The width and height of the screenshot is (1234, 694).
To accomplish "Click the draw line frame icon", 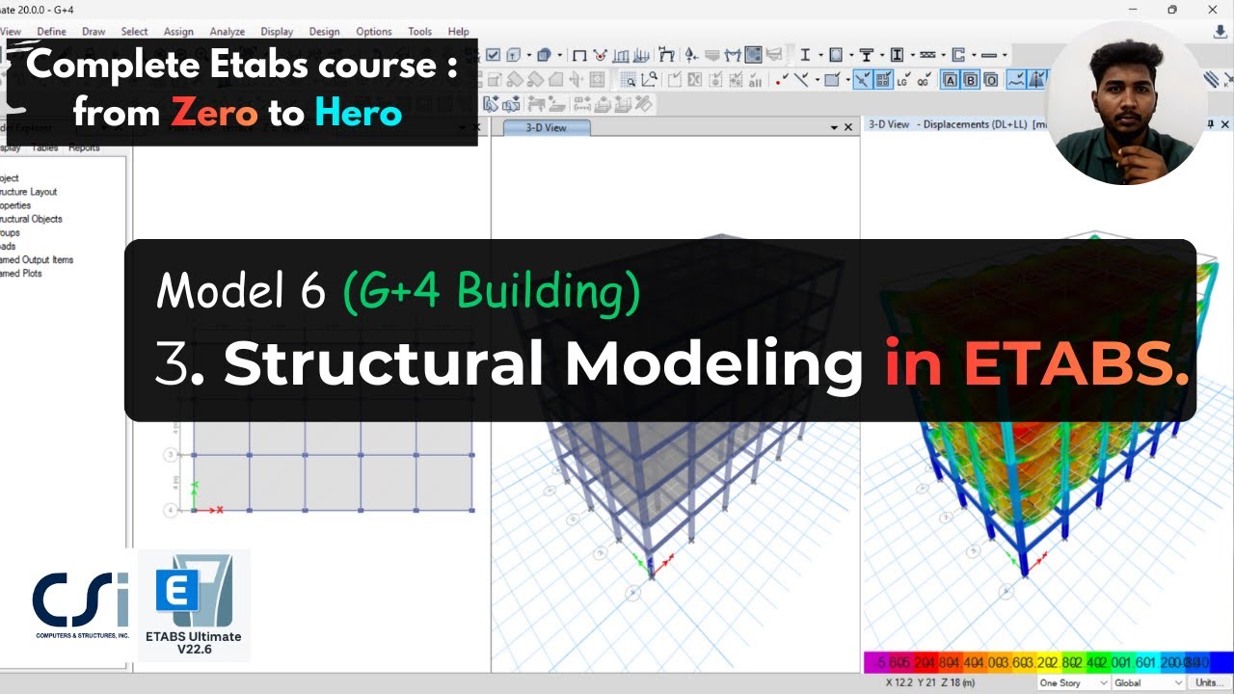I will [801, 80].
